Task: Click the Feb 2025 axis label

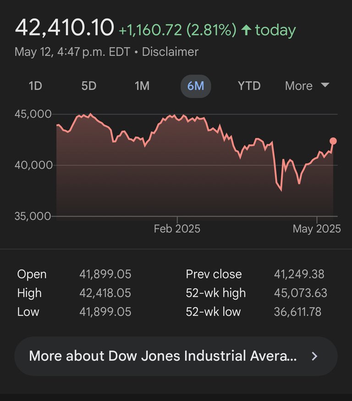Action: pos(177,228)
